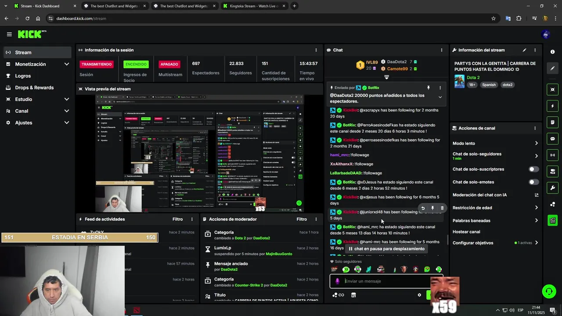This screenshot has height=316, width=562.
Task: Collapse the pinned BotRix message
Action: coord(440,97)
